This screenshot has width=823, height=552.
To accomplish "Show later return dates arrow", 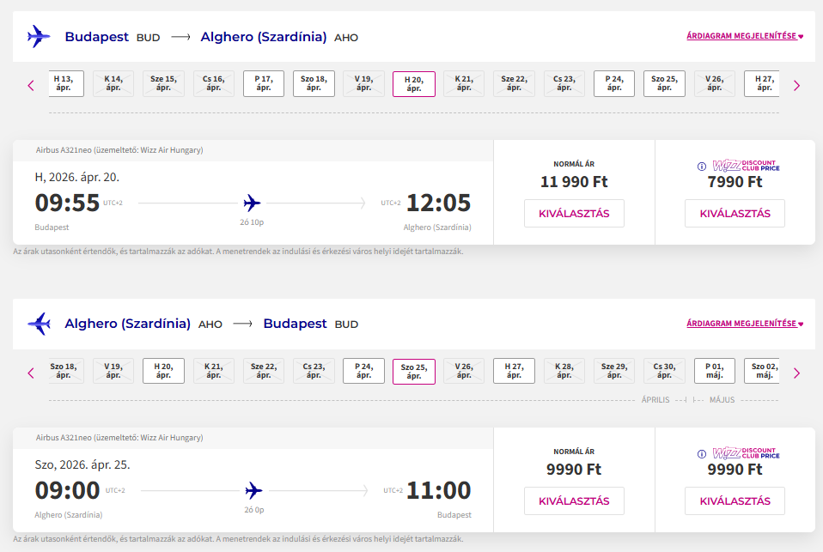I will tap(796, 373).
